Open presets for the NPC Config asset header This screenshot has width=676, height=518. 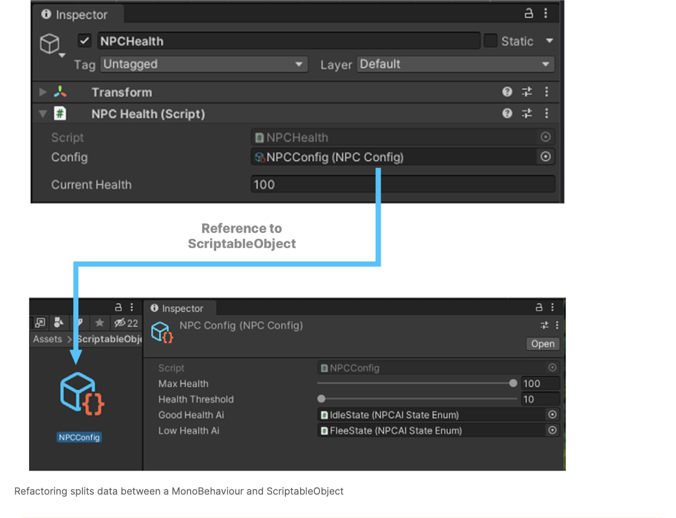(544, 325)
